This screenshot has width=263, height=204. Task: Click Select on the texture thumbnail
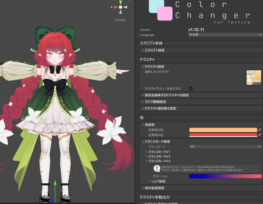pyautogui.click(x=257, y=84)
